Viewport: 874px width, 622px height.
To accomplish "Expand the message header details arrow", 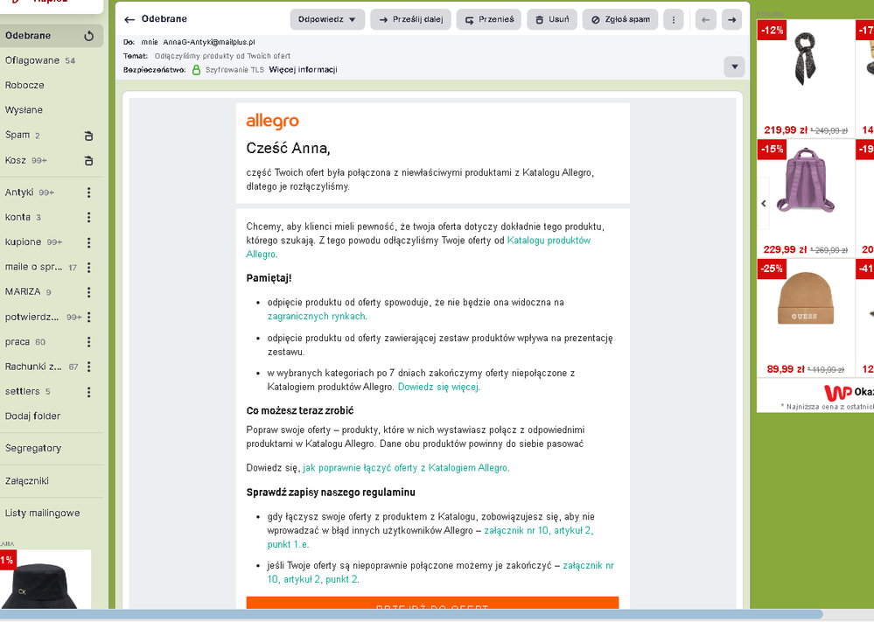I will click(734, 66).
